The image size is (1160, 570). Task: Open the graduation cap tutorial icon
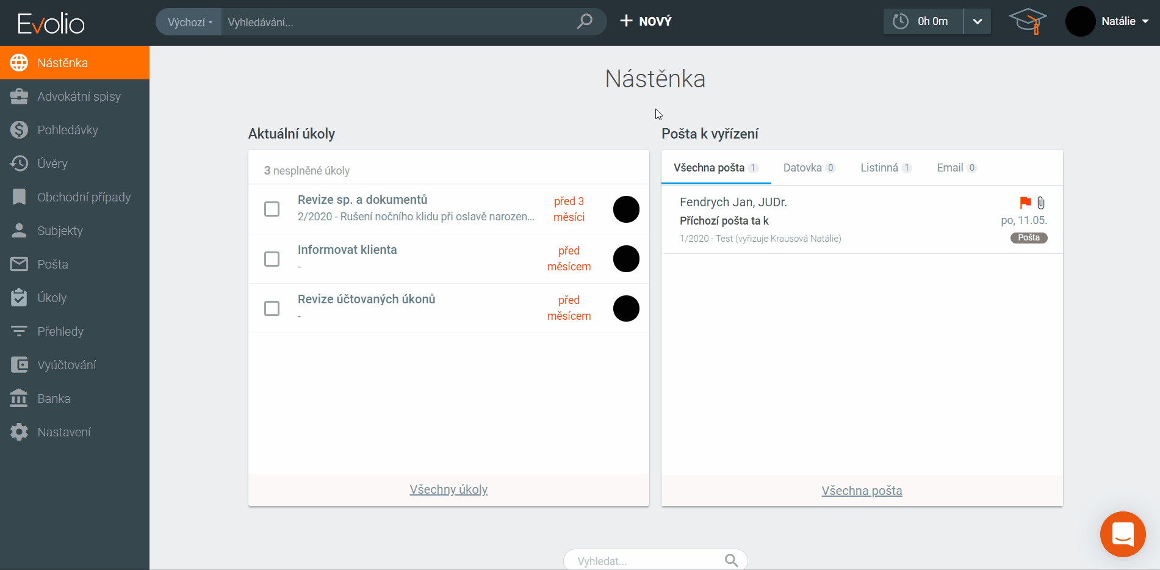(1028, 21)
